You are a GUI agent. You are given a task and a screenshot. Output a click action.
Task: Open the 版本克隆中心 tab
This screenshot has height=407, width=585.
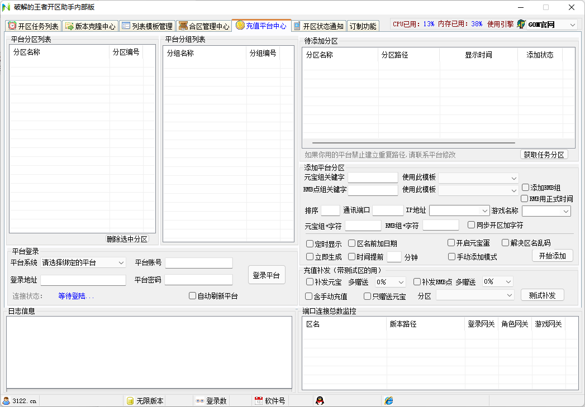click(91, 26)
